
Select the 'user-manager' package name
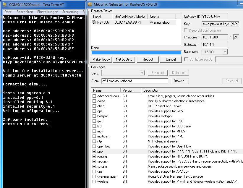(x=107, y=176)
